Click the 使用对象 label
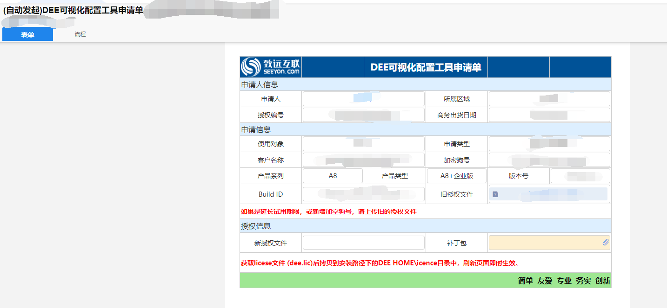This screenshot has height=308, width=667. 271,144
